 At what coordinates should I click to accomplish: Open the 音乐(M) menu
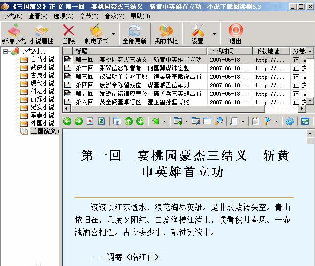click(114, 16)
